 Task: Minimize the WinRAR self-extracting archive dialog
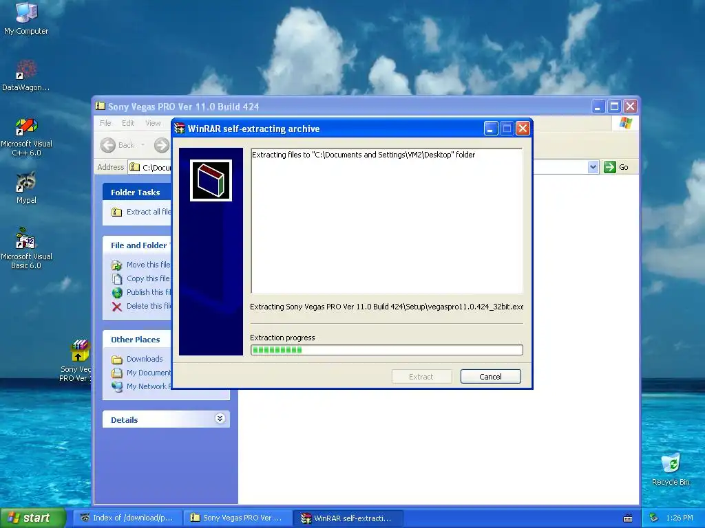(490, 129)
